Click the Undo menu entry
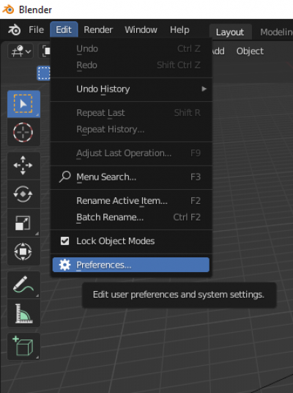The height and width of the screenshot is (393, 293). pos(131,48)
